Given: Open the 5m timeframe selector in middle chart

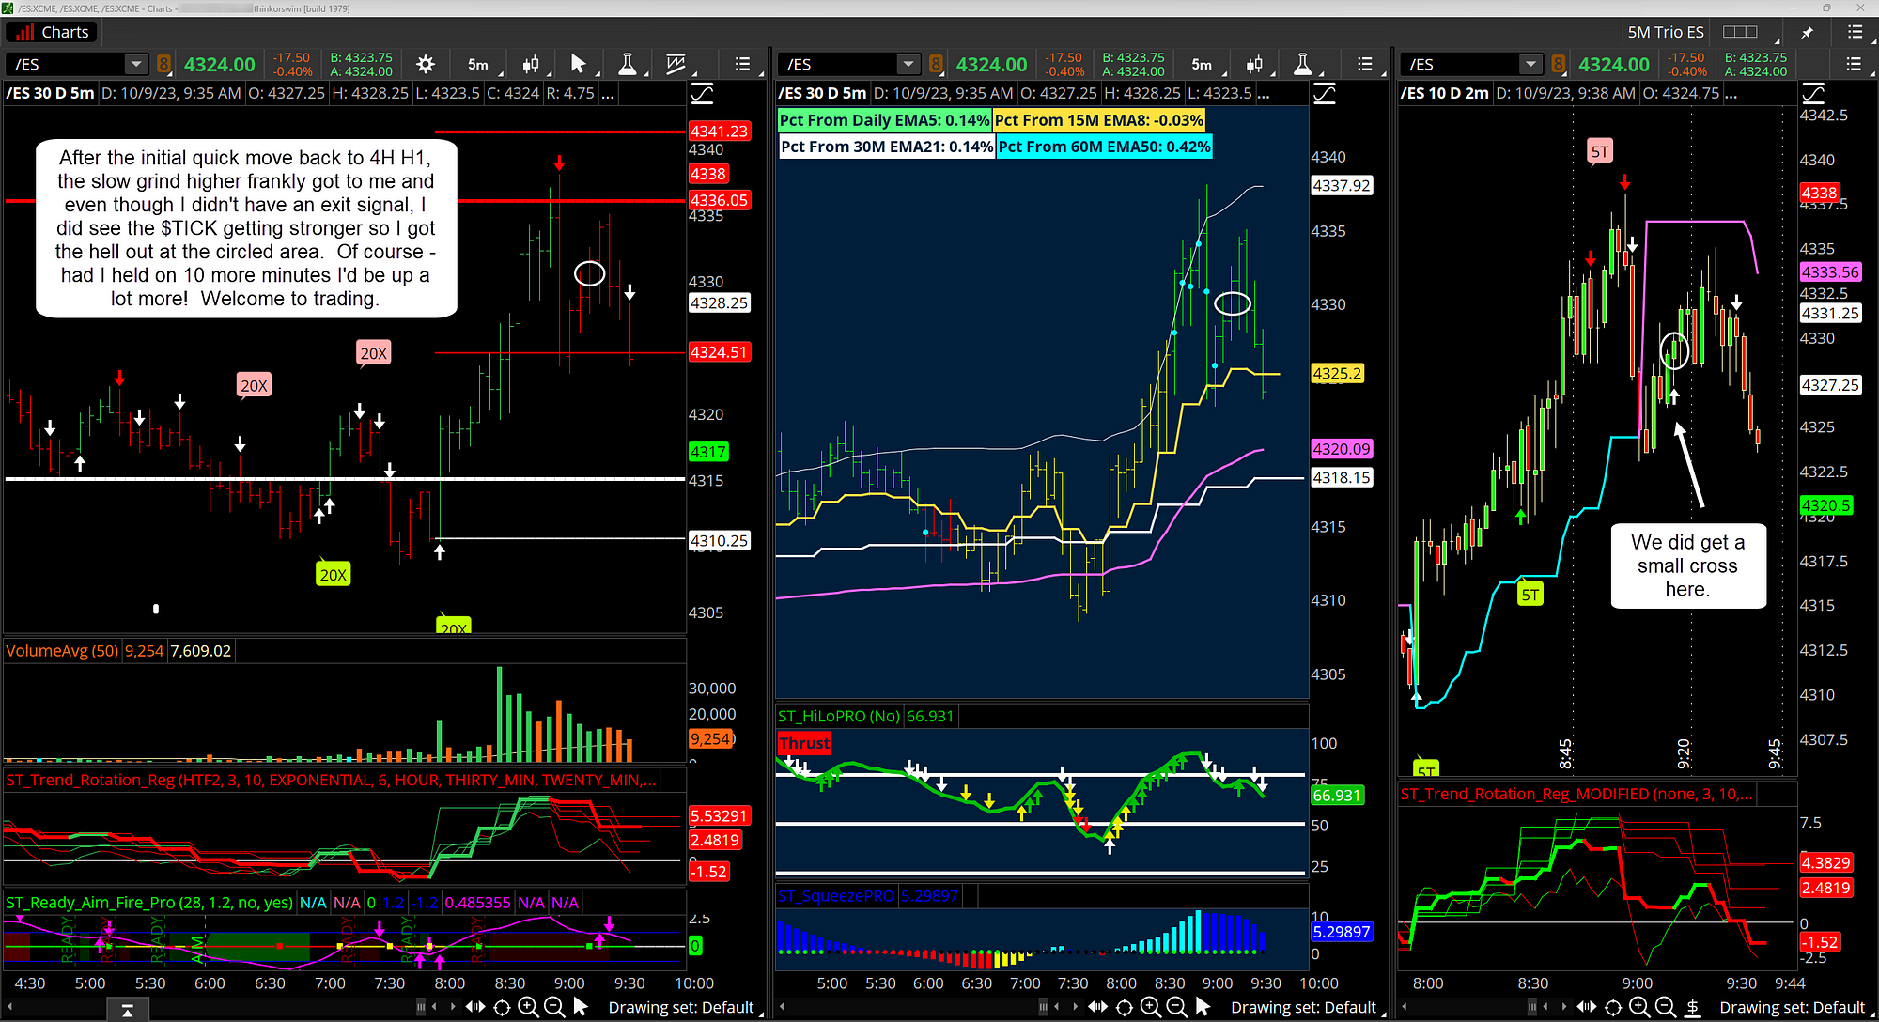Looking at the screenshot, I should click(1202, 64).
